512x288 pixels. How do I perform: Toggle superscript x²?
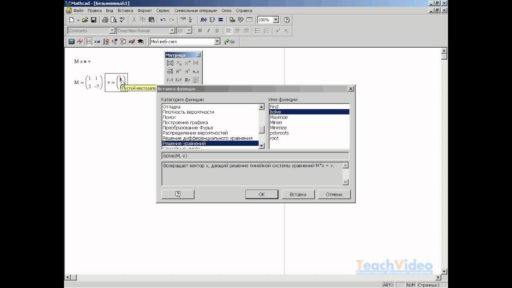[278, 30]
